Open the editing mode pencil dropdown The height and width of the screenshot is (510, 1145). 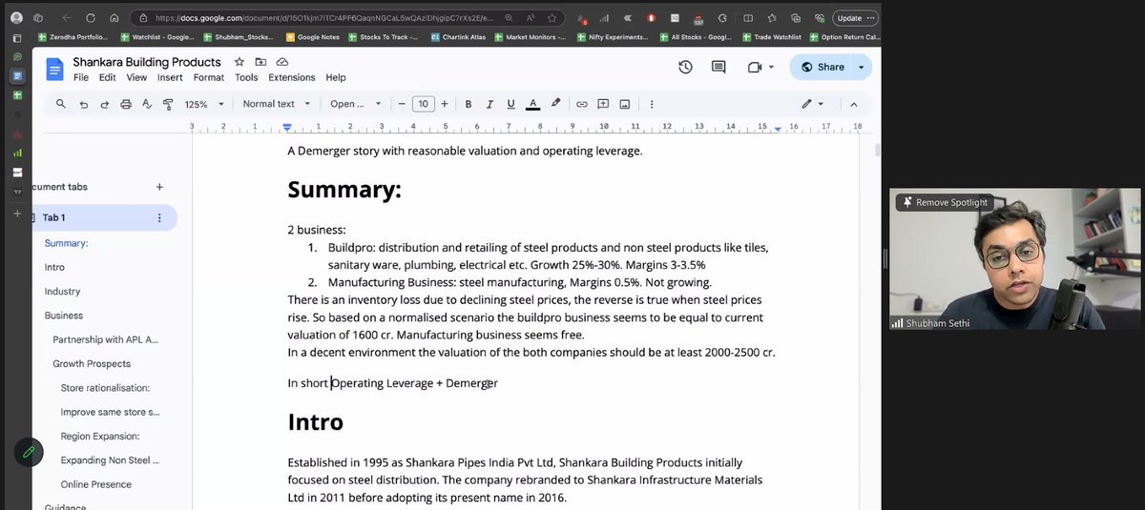click(x=812, y=104)
